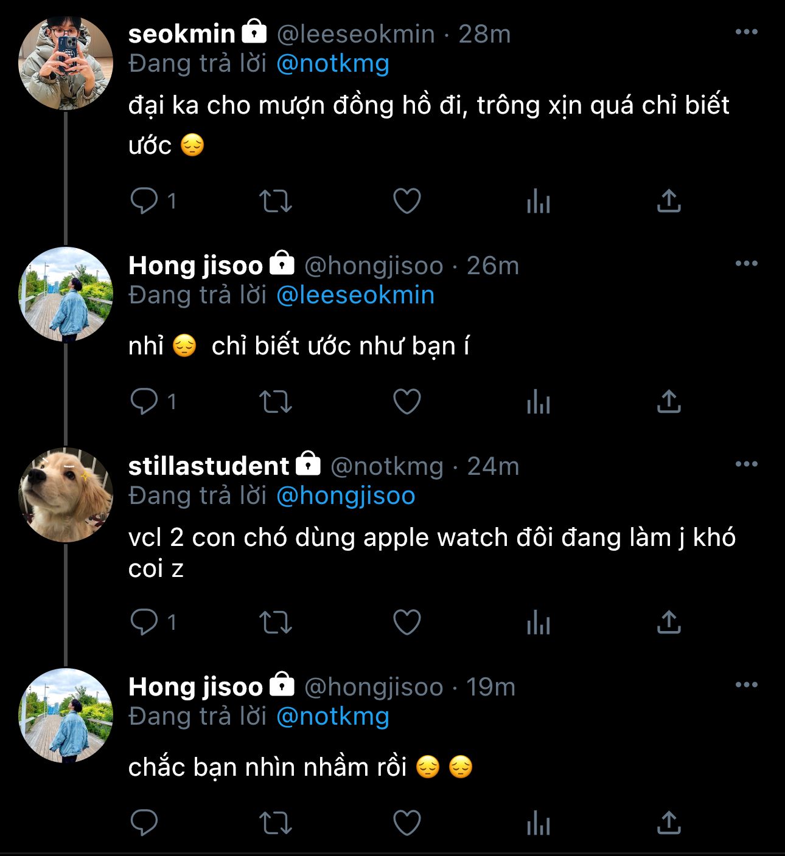Reply to Hong jisoo's 26m tweet

(144, 401)
